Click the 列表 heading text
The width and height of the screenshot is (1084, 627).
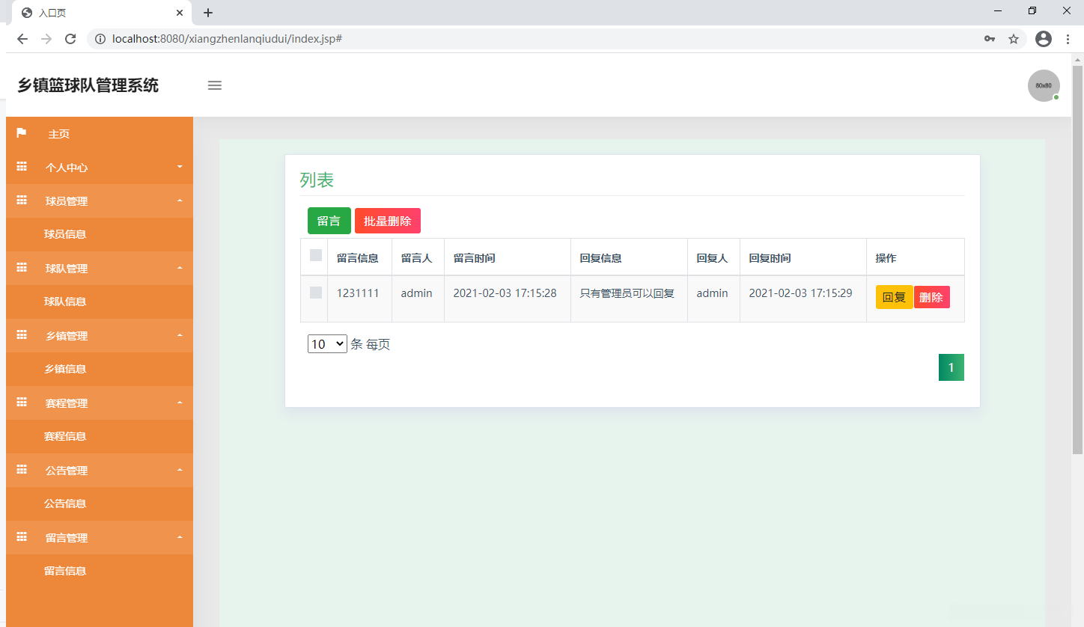(x=317, y=180)
